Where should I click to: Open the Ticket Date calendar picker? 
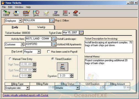(81, 32)
